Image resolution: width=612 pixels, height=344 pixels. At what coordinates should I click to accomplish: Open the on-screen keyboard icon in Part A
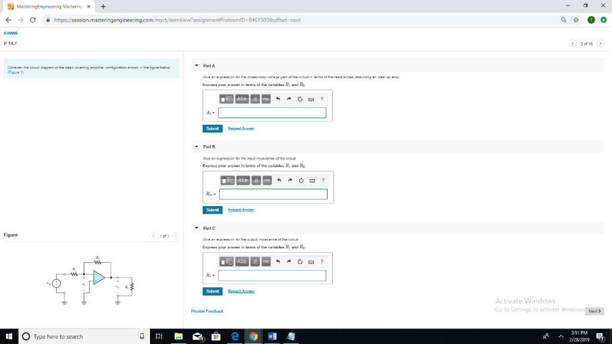tap(312, 99)
